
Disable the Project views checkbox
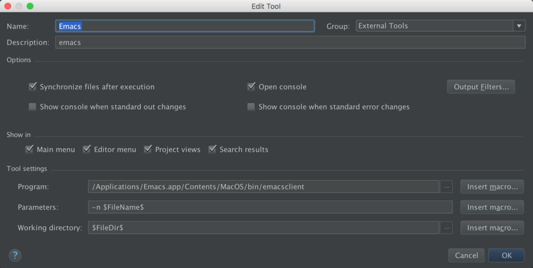coord(148,150)
